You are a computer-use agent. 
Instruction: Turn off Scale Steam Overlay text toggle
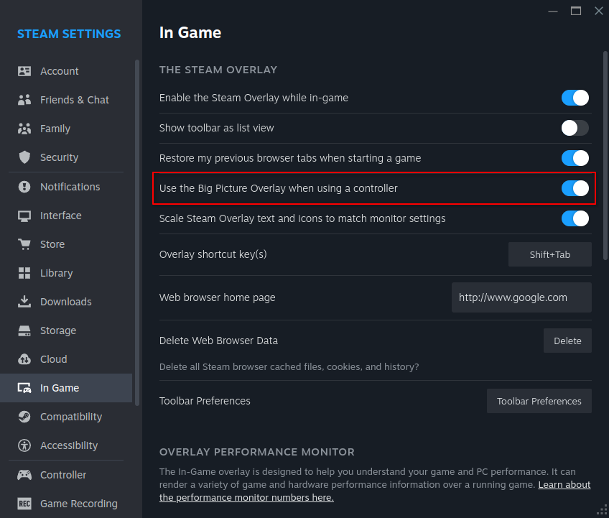(575, 218)
